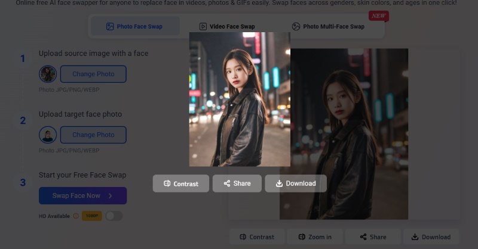Click the arrow on Swap Face Now
The height and width of the screenshot is (249, 478).
point(111,196)
